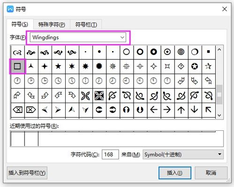Select the first clock face symbol
Screen dimensions: 234x187
17,81
